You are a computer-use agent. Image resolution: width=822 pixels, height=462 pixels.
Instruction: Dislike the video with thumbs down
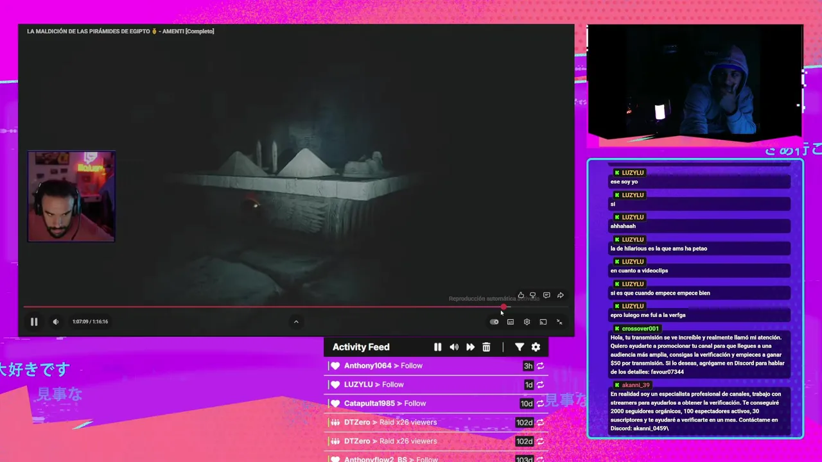pyautogui.click(x=533, y=295)
